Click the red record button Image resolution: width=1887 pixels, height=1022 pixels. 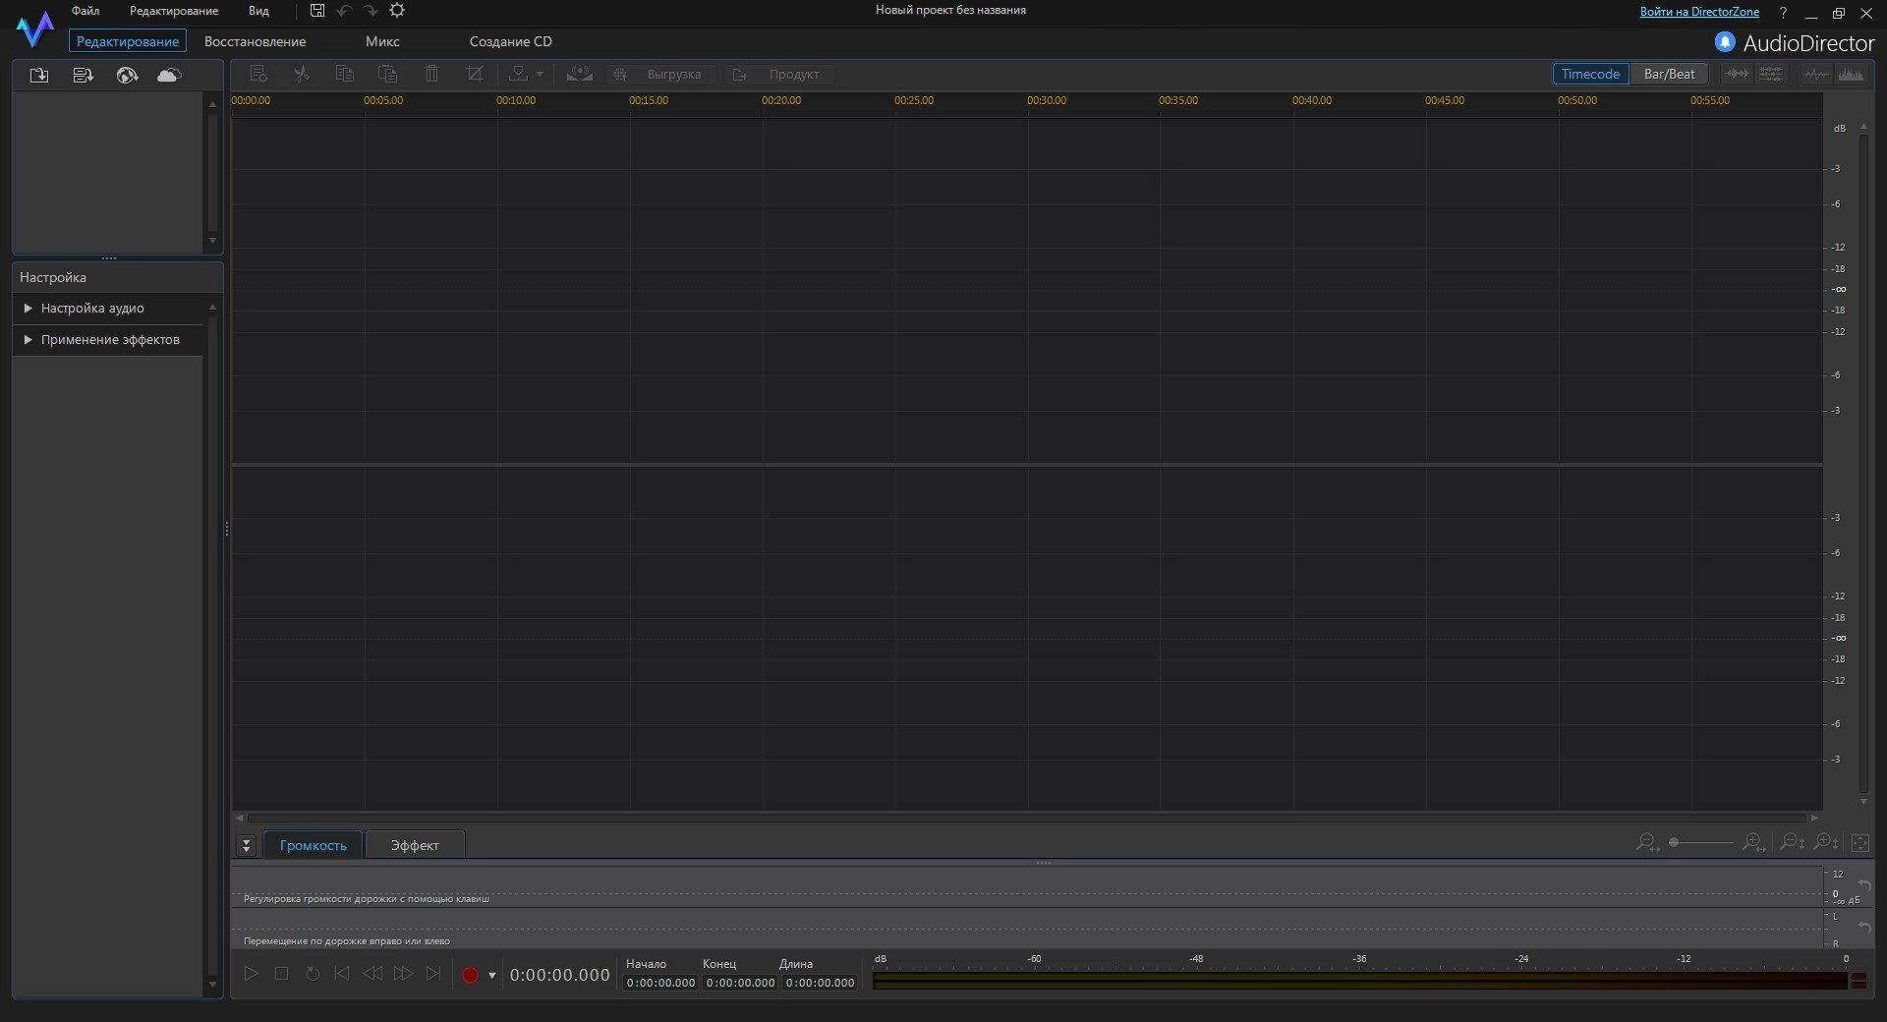[470, 975]
